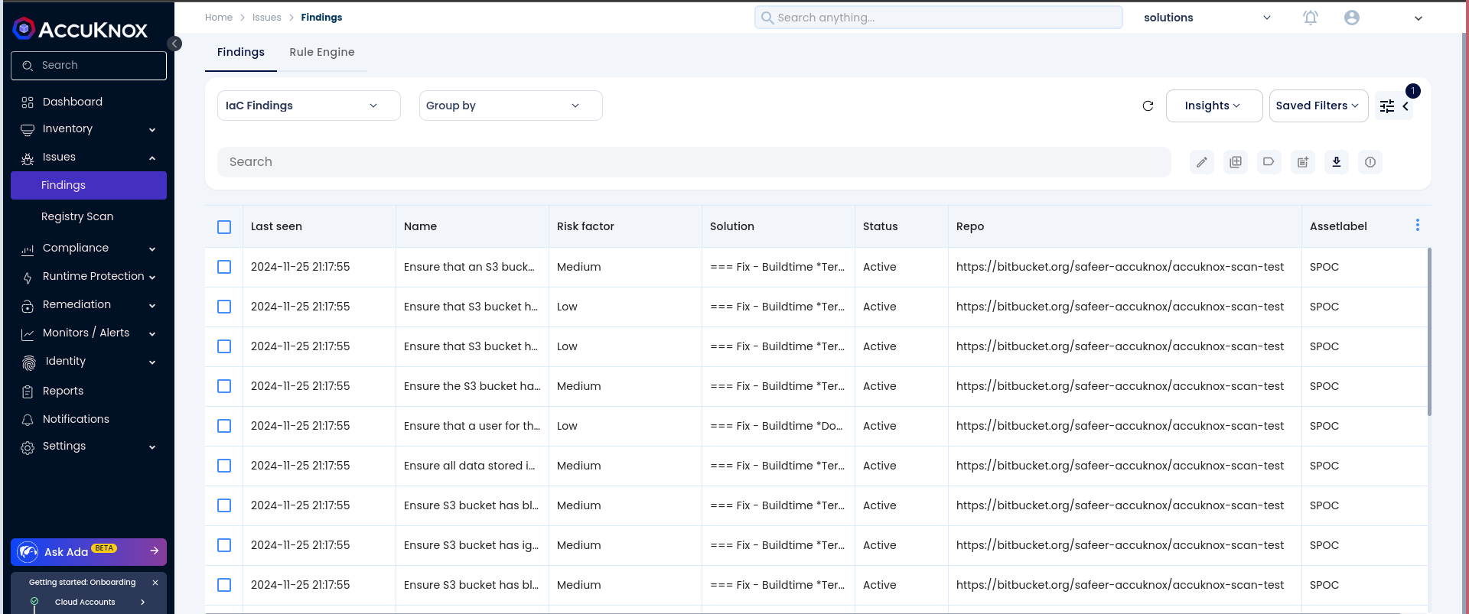This screenshot has width=1469, height=614.
Task: Switch to the Rule Engine tab
Action: click(322, 52)
